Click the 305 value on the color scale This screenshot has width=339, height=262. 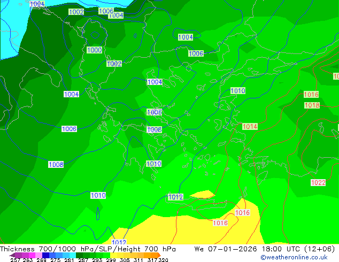tap(125, 260)
